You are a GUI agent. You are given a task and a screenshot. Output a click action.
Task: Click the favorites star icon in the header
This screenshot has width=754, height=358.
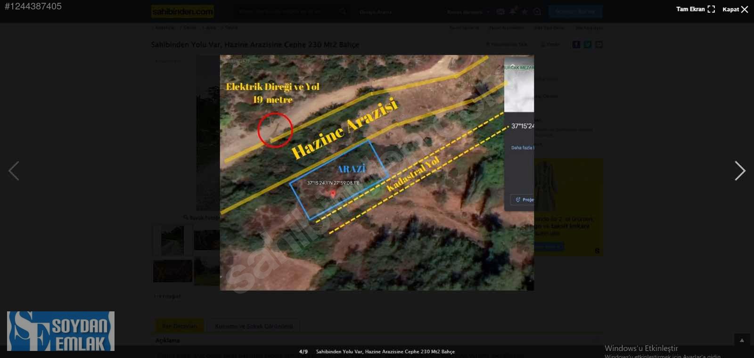point(525,11)
